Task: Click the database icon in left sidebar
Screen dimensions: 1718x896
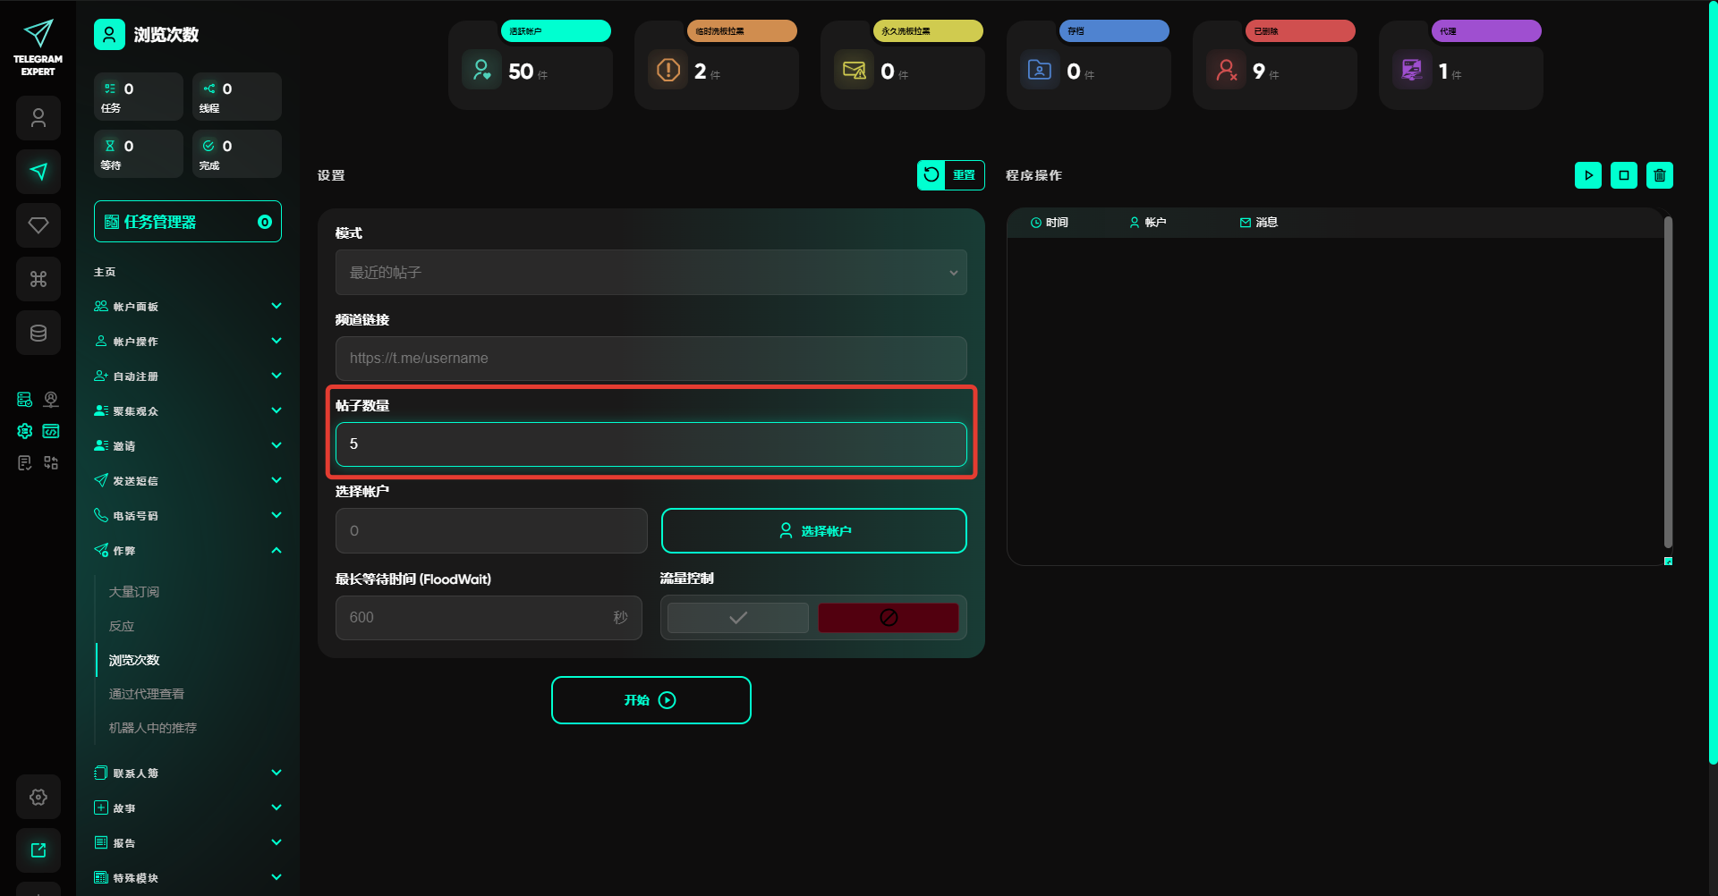Action: tap(38, 333)
